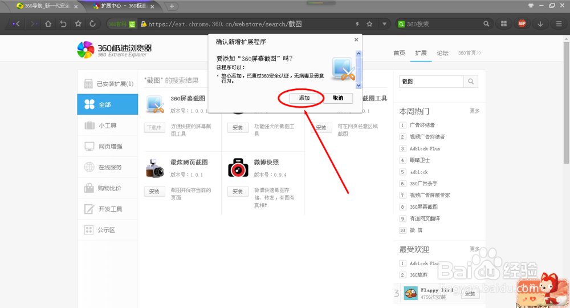Open Adblock Plus in the 本周热门 list

click(425, 149)
